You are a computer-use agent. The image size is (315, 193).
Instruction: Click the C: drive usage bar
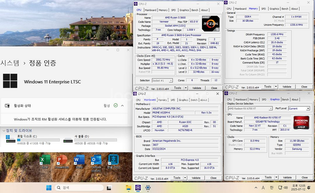(x=38, y=140)
